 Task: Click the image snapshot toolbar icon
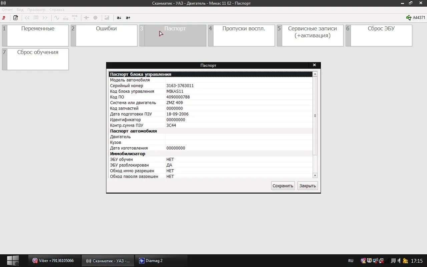coord(107,18)
